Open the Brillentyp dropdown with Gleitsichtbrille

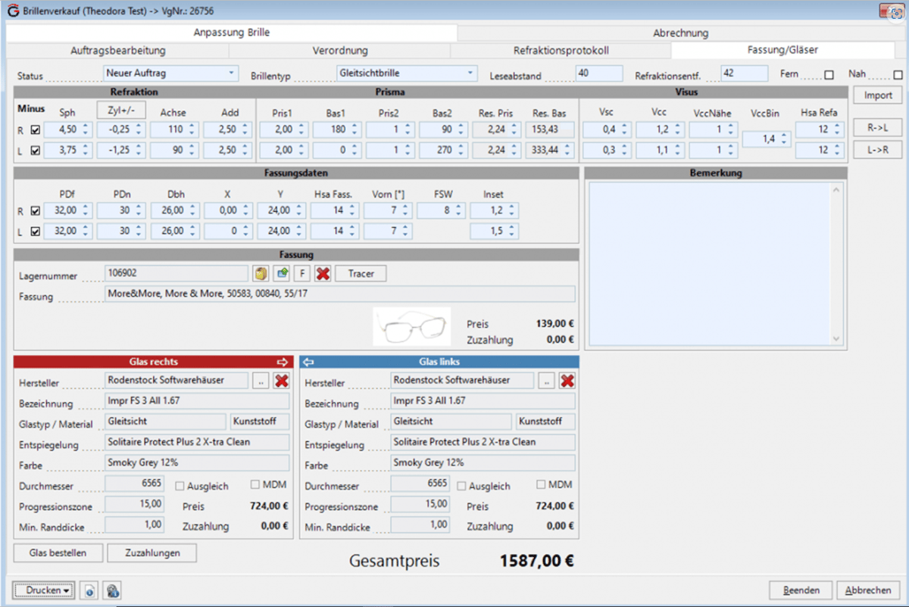(470, 73)
